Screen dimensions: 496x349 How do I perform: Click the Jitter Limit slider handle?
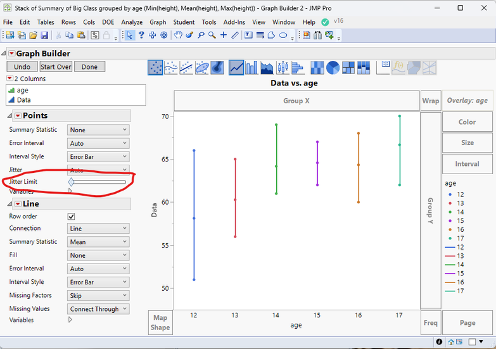point(72,182)
